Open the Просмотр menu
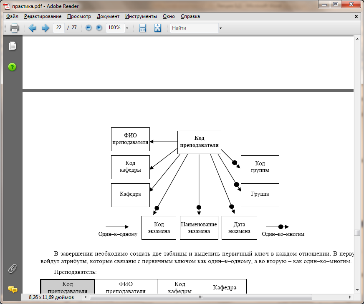Image resolution: width=364 pixels, height=304 pixels. [79, 16]
